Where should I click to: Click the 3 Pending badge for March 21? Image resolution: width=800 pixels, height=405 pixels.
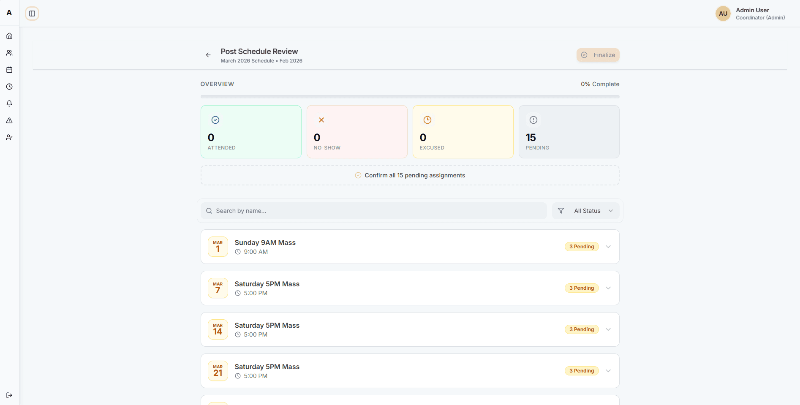[x=582, y=370]
